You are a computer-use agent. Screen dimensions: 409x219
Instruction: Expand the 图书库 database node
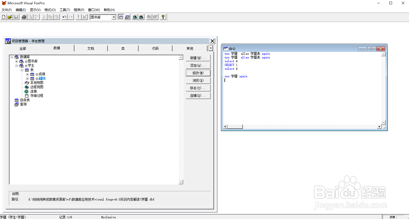17,61
